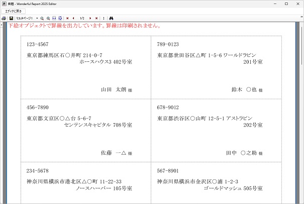Screen dimensions: 304x204
Task: Click 201号室 under 世田谷区 address
Action: pos(253,62)
